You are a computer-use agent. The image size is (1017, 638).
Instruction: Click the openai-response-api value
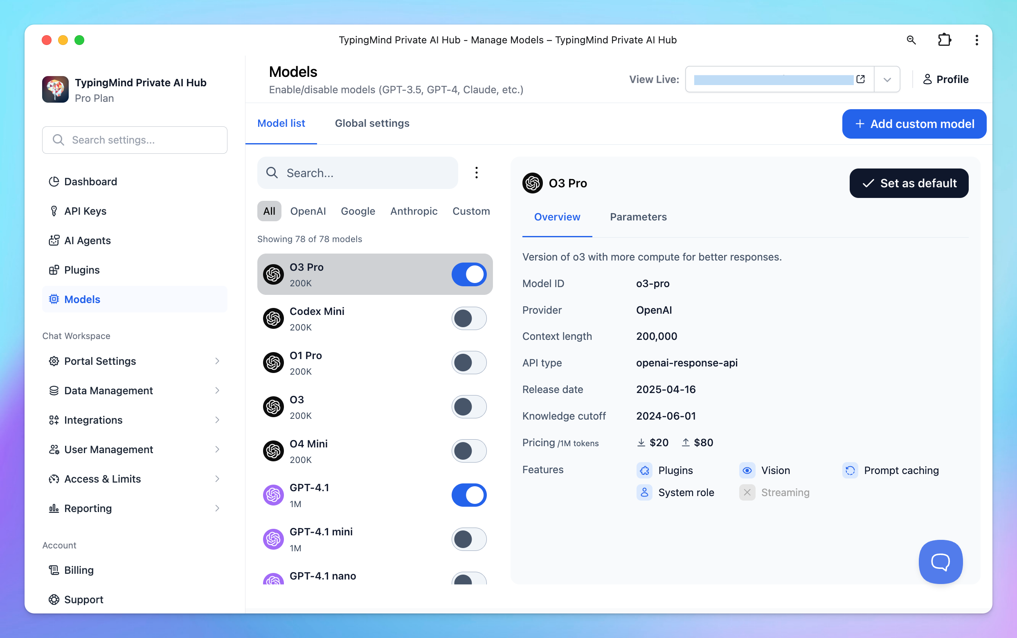[x=686, y=363]
